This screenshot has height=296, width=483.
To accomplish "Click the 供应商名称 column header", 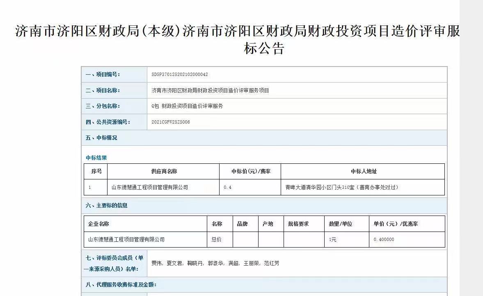I will pyautogui.click(x=164, y=171).
